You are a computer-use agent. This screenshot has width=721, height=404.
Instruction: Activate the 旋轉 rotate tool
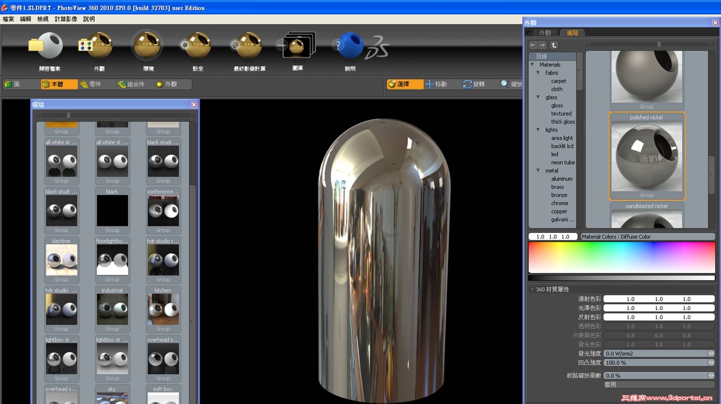pos(480,84)
